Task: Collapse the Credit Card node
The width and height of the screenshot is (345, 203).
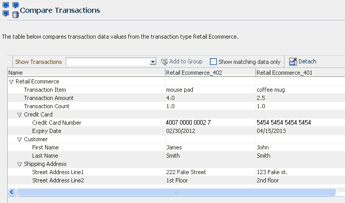Action: tap(19, 115)
